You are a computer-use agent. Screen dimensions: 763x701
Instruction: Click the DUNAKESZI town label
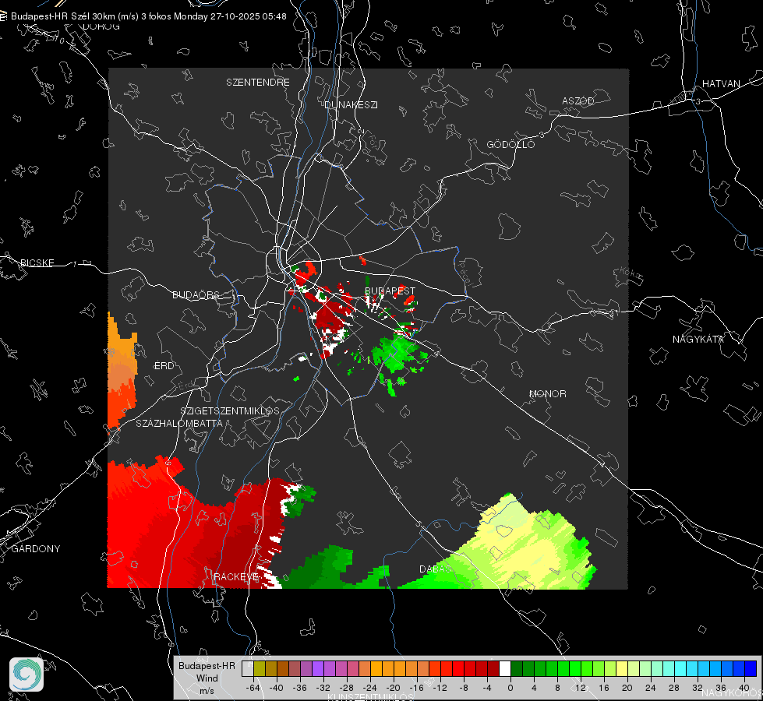click(351, 104)
